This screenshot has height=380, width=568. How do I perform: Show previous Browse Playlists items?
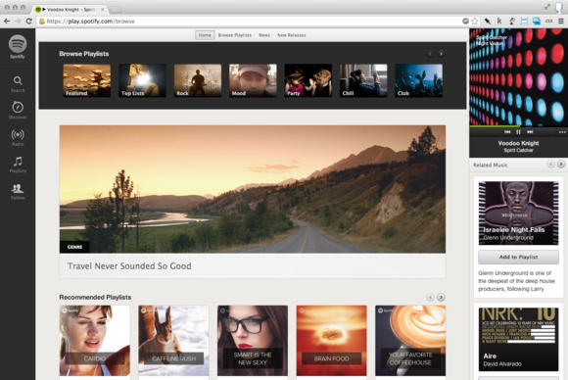pyautogui.click(x=430, y=54)
